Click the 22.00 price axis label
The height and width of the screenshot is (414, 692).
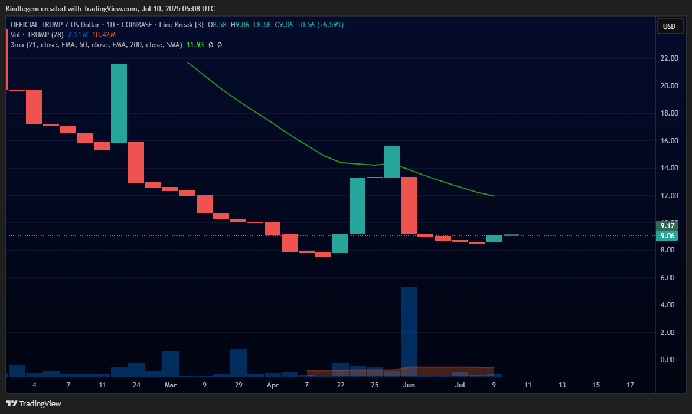(669, 58)
